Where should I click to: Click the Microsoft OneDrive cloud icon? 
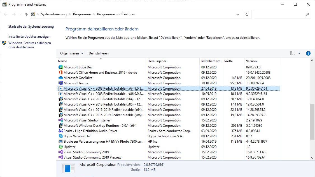click(x=60, y=78)
